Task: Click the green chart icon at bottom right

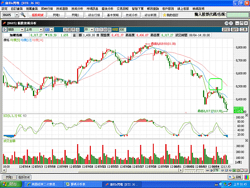Action: [234, 170]
